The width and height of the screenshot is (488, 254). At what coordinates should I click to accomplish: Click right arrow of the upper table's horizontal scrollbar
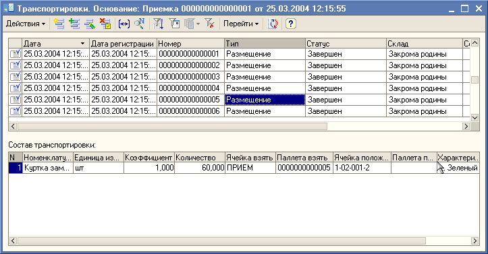tap(466, 127)
